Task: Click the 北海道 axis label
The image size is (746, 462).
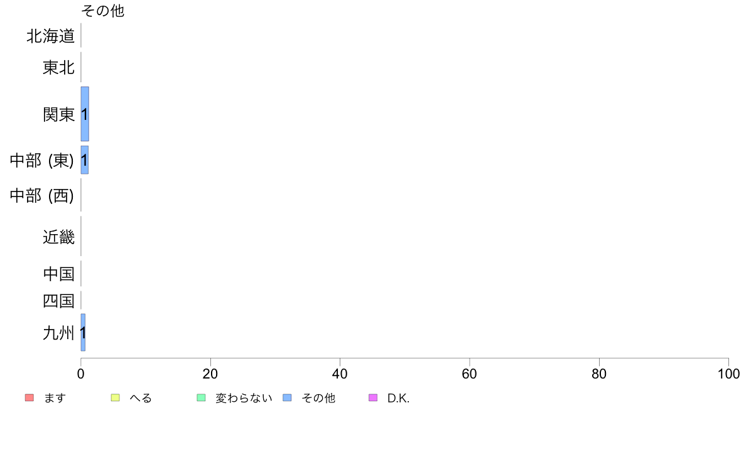Action: tap(50, 36)
